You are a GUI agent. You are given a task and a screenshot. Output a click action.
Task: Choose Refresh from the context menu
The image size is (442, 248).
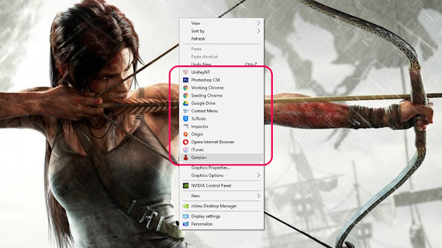222,39
